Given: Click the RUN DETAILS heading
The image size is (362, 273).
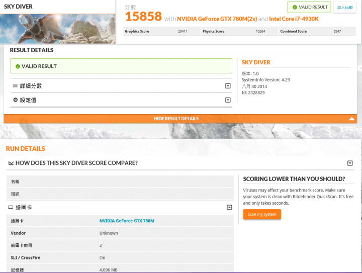Looking at the screenshot, I should pyautogui.click(x=26, y=149).
